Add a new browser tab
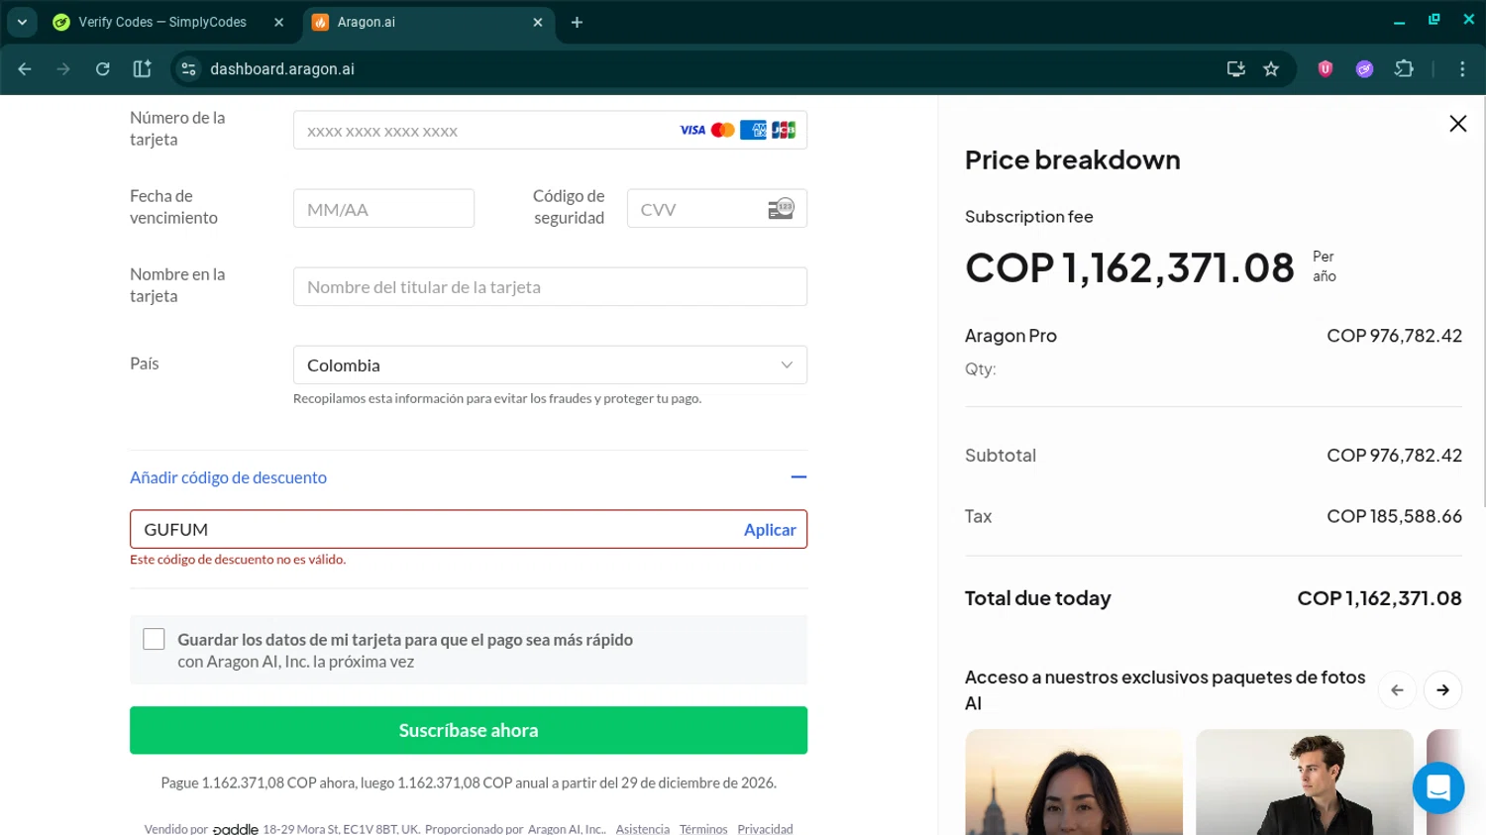1486x835 pixels. point(577,22)
